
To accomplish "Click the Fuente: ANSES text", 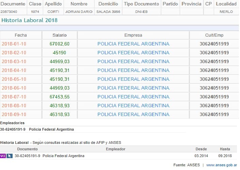I will [187, 165].
